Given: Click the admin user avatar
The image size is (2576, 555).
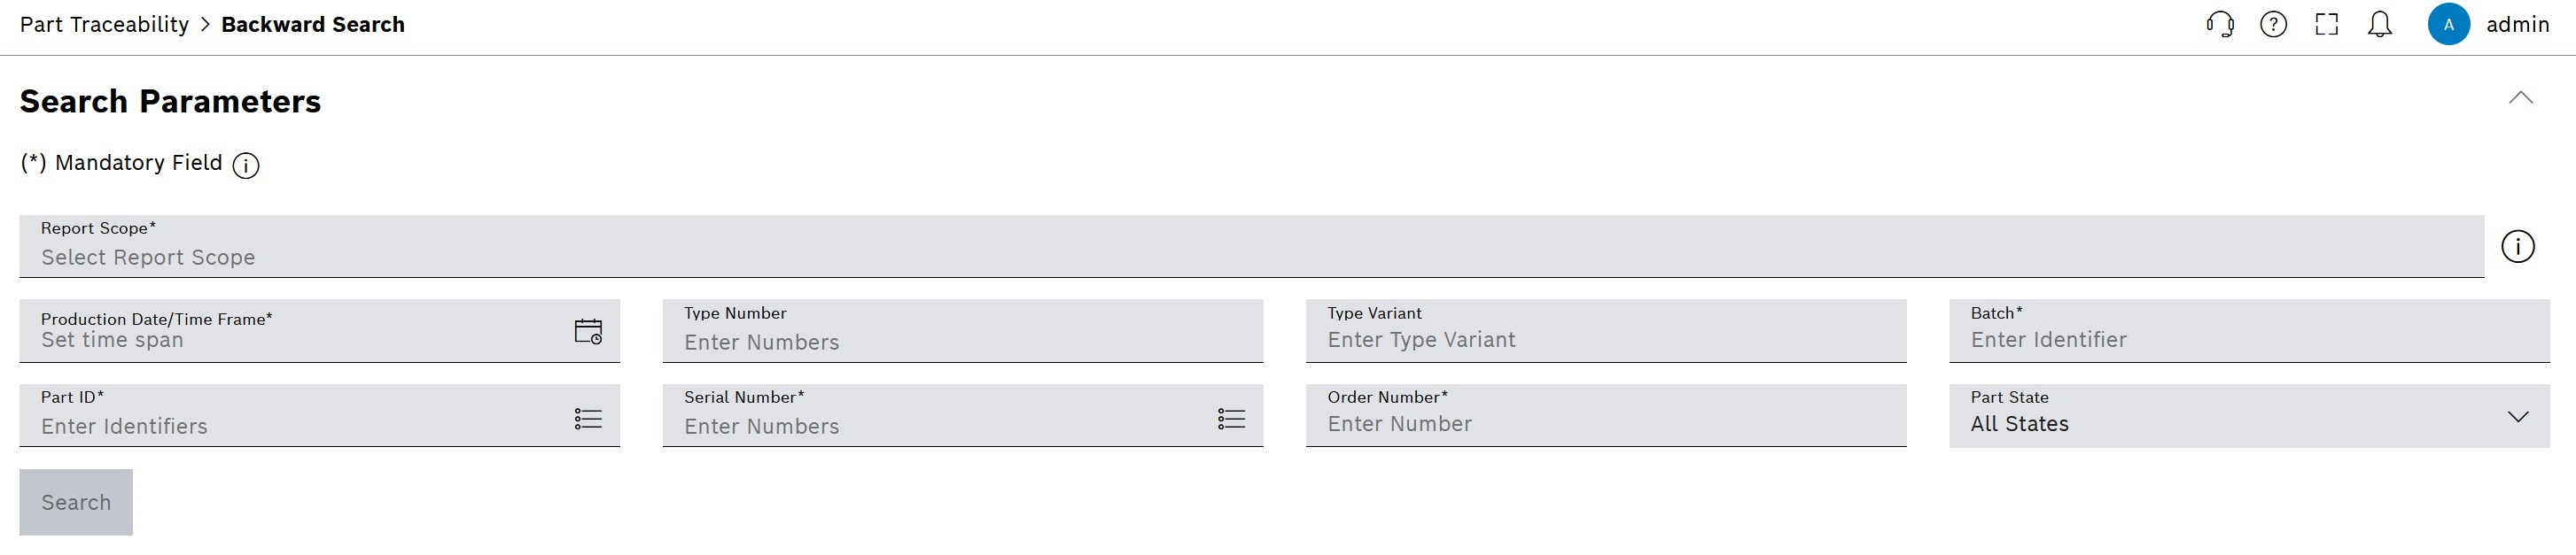Looking at the screenshot, I should coord(2449,24).
